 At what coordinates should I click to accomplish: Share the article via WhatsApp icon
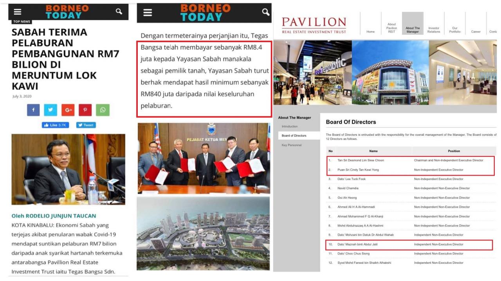coord(103,110)
